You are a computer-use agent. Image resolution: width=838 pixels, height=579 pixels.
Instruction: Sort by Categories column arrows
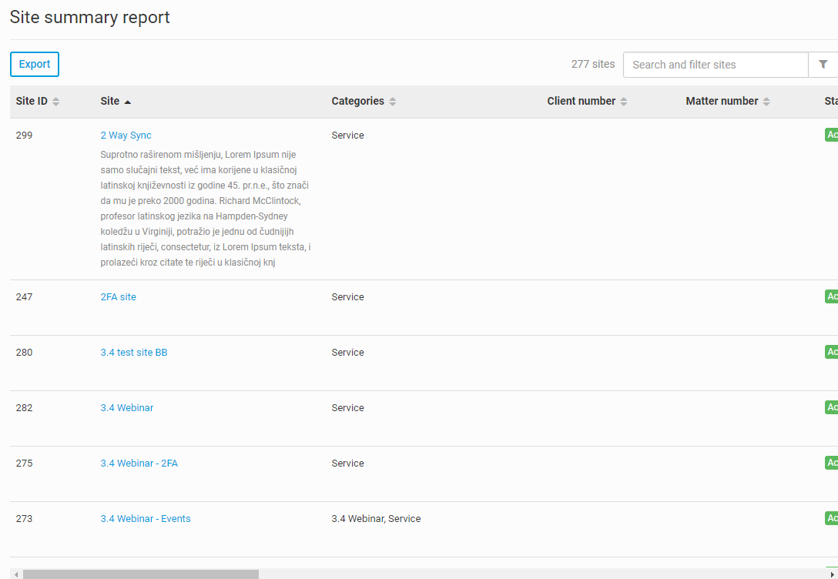pos(393,102)
